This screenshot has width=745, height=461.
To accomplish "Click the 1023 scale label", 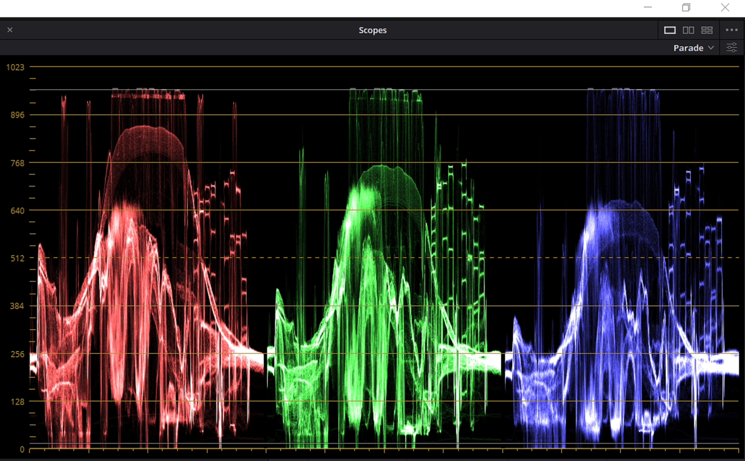I will (x=15, y=67).
